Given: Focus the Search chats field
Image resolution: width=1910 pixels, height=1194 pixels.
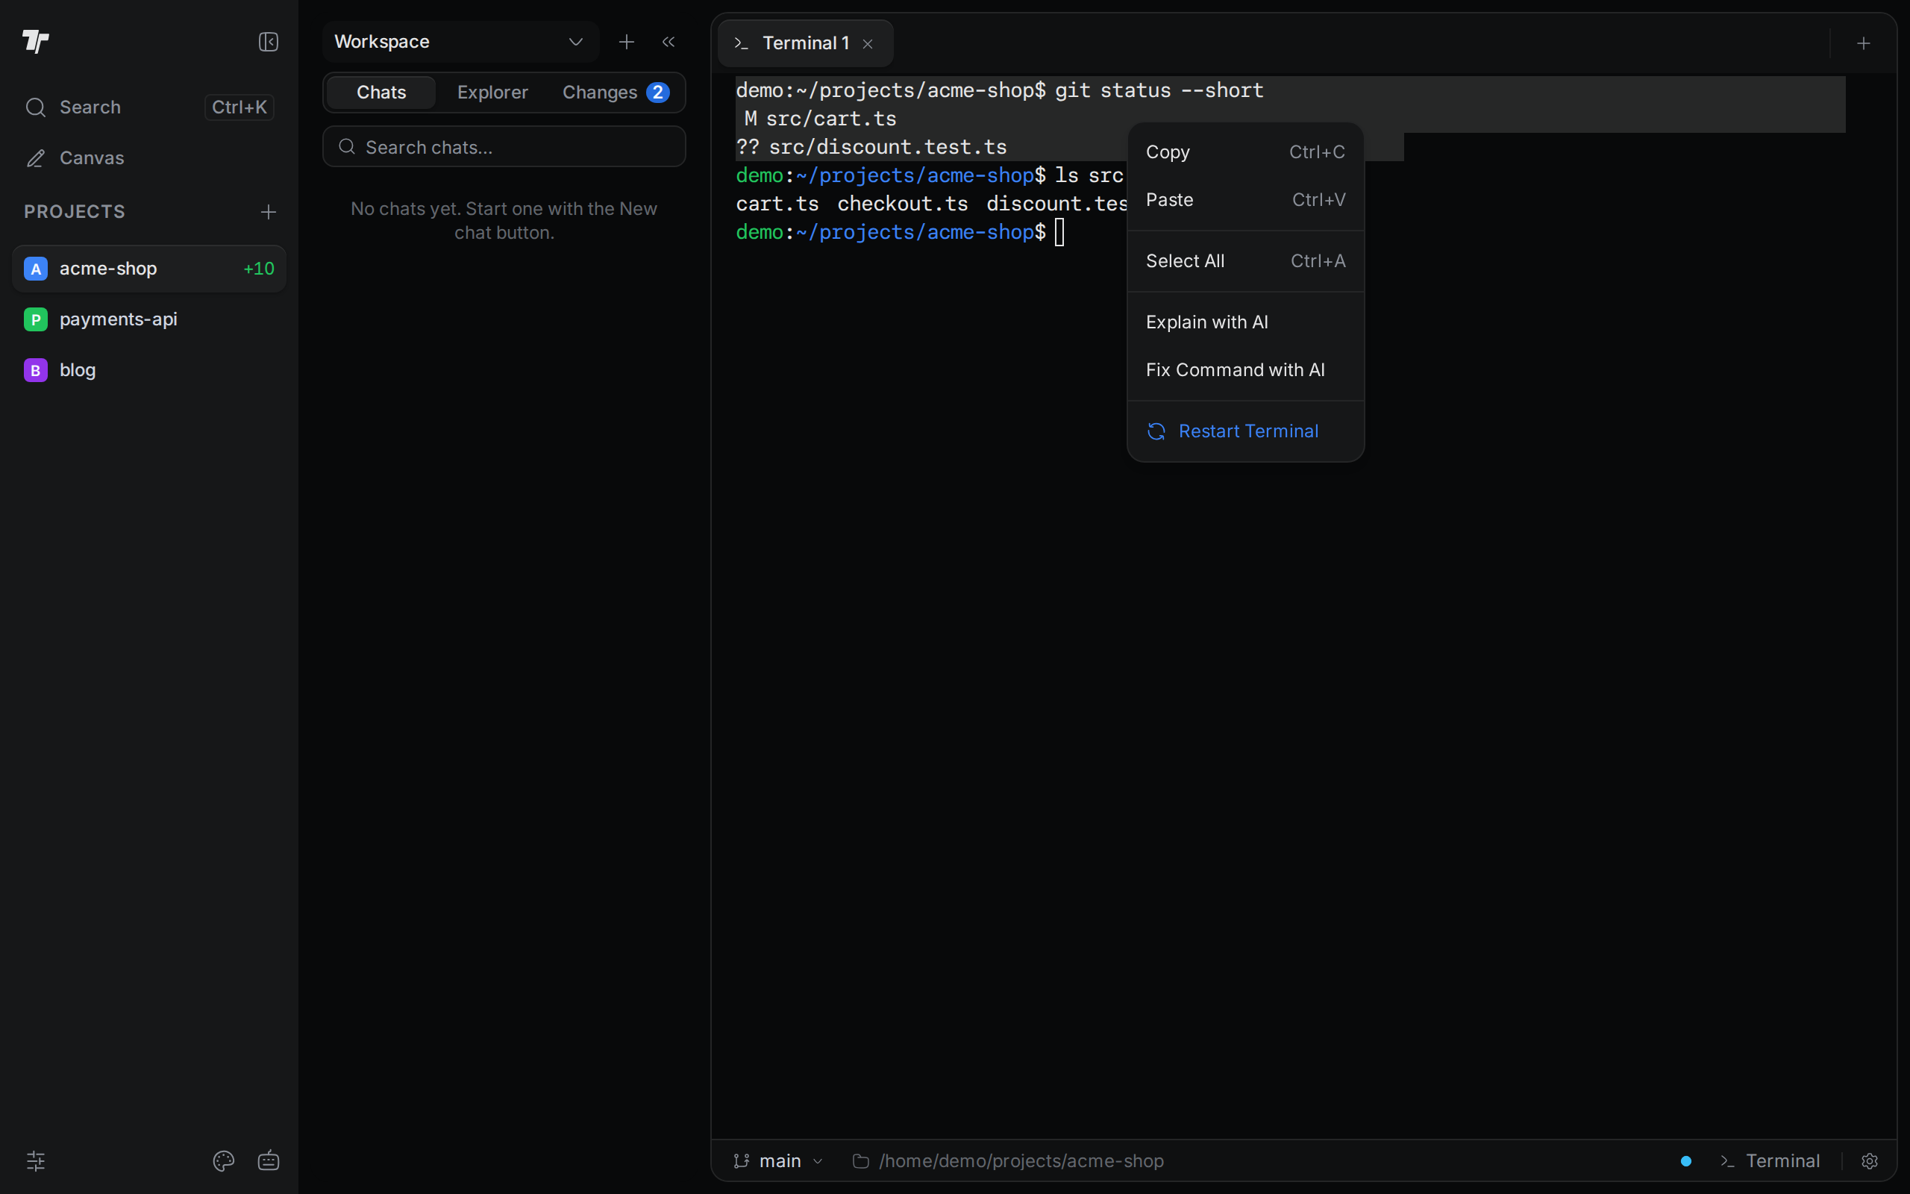Looking at the screenshot, I should click(504, 147).
